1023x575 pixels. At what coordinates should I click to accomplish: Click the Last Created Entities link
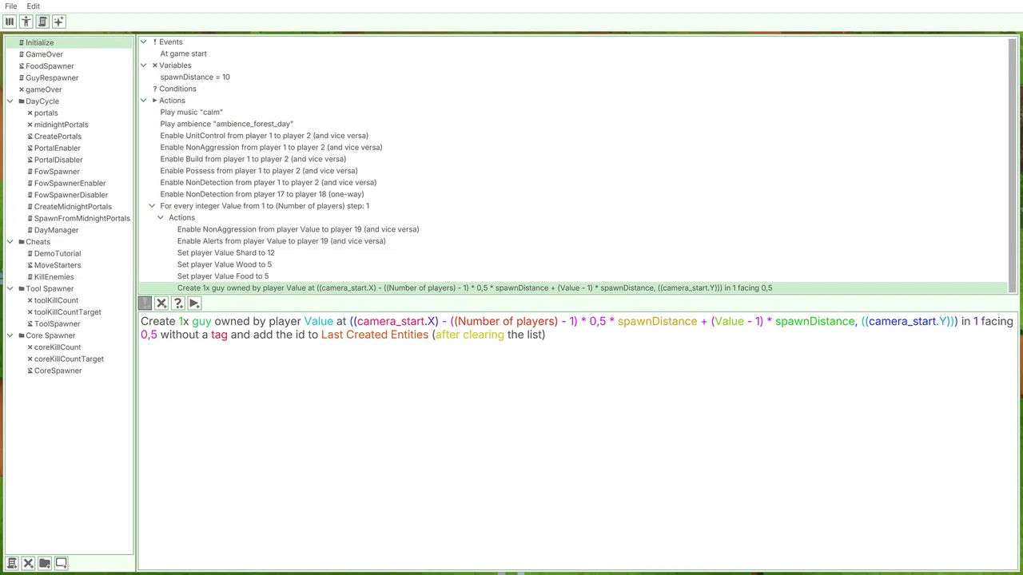coord(375,335)
